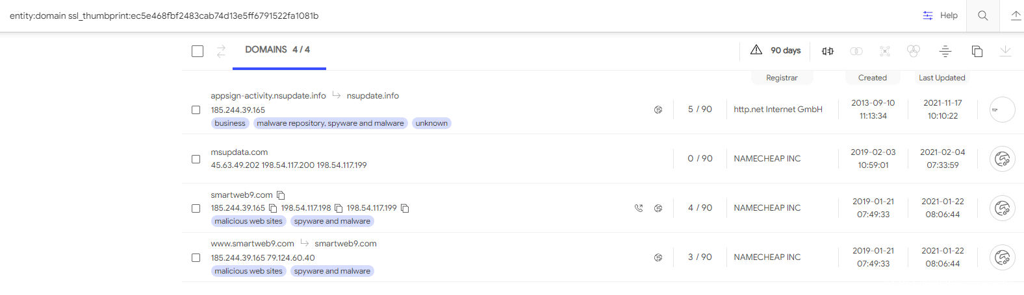Click the horizontal-lines filter icon in the toolbar
The width and height of the screenshot is (1024, 295).
pos(945,51)
